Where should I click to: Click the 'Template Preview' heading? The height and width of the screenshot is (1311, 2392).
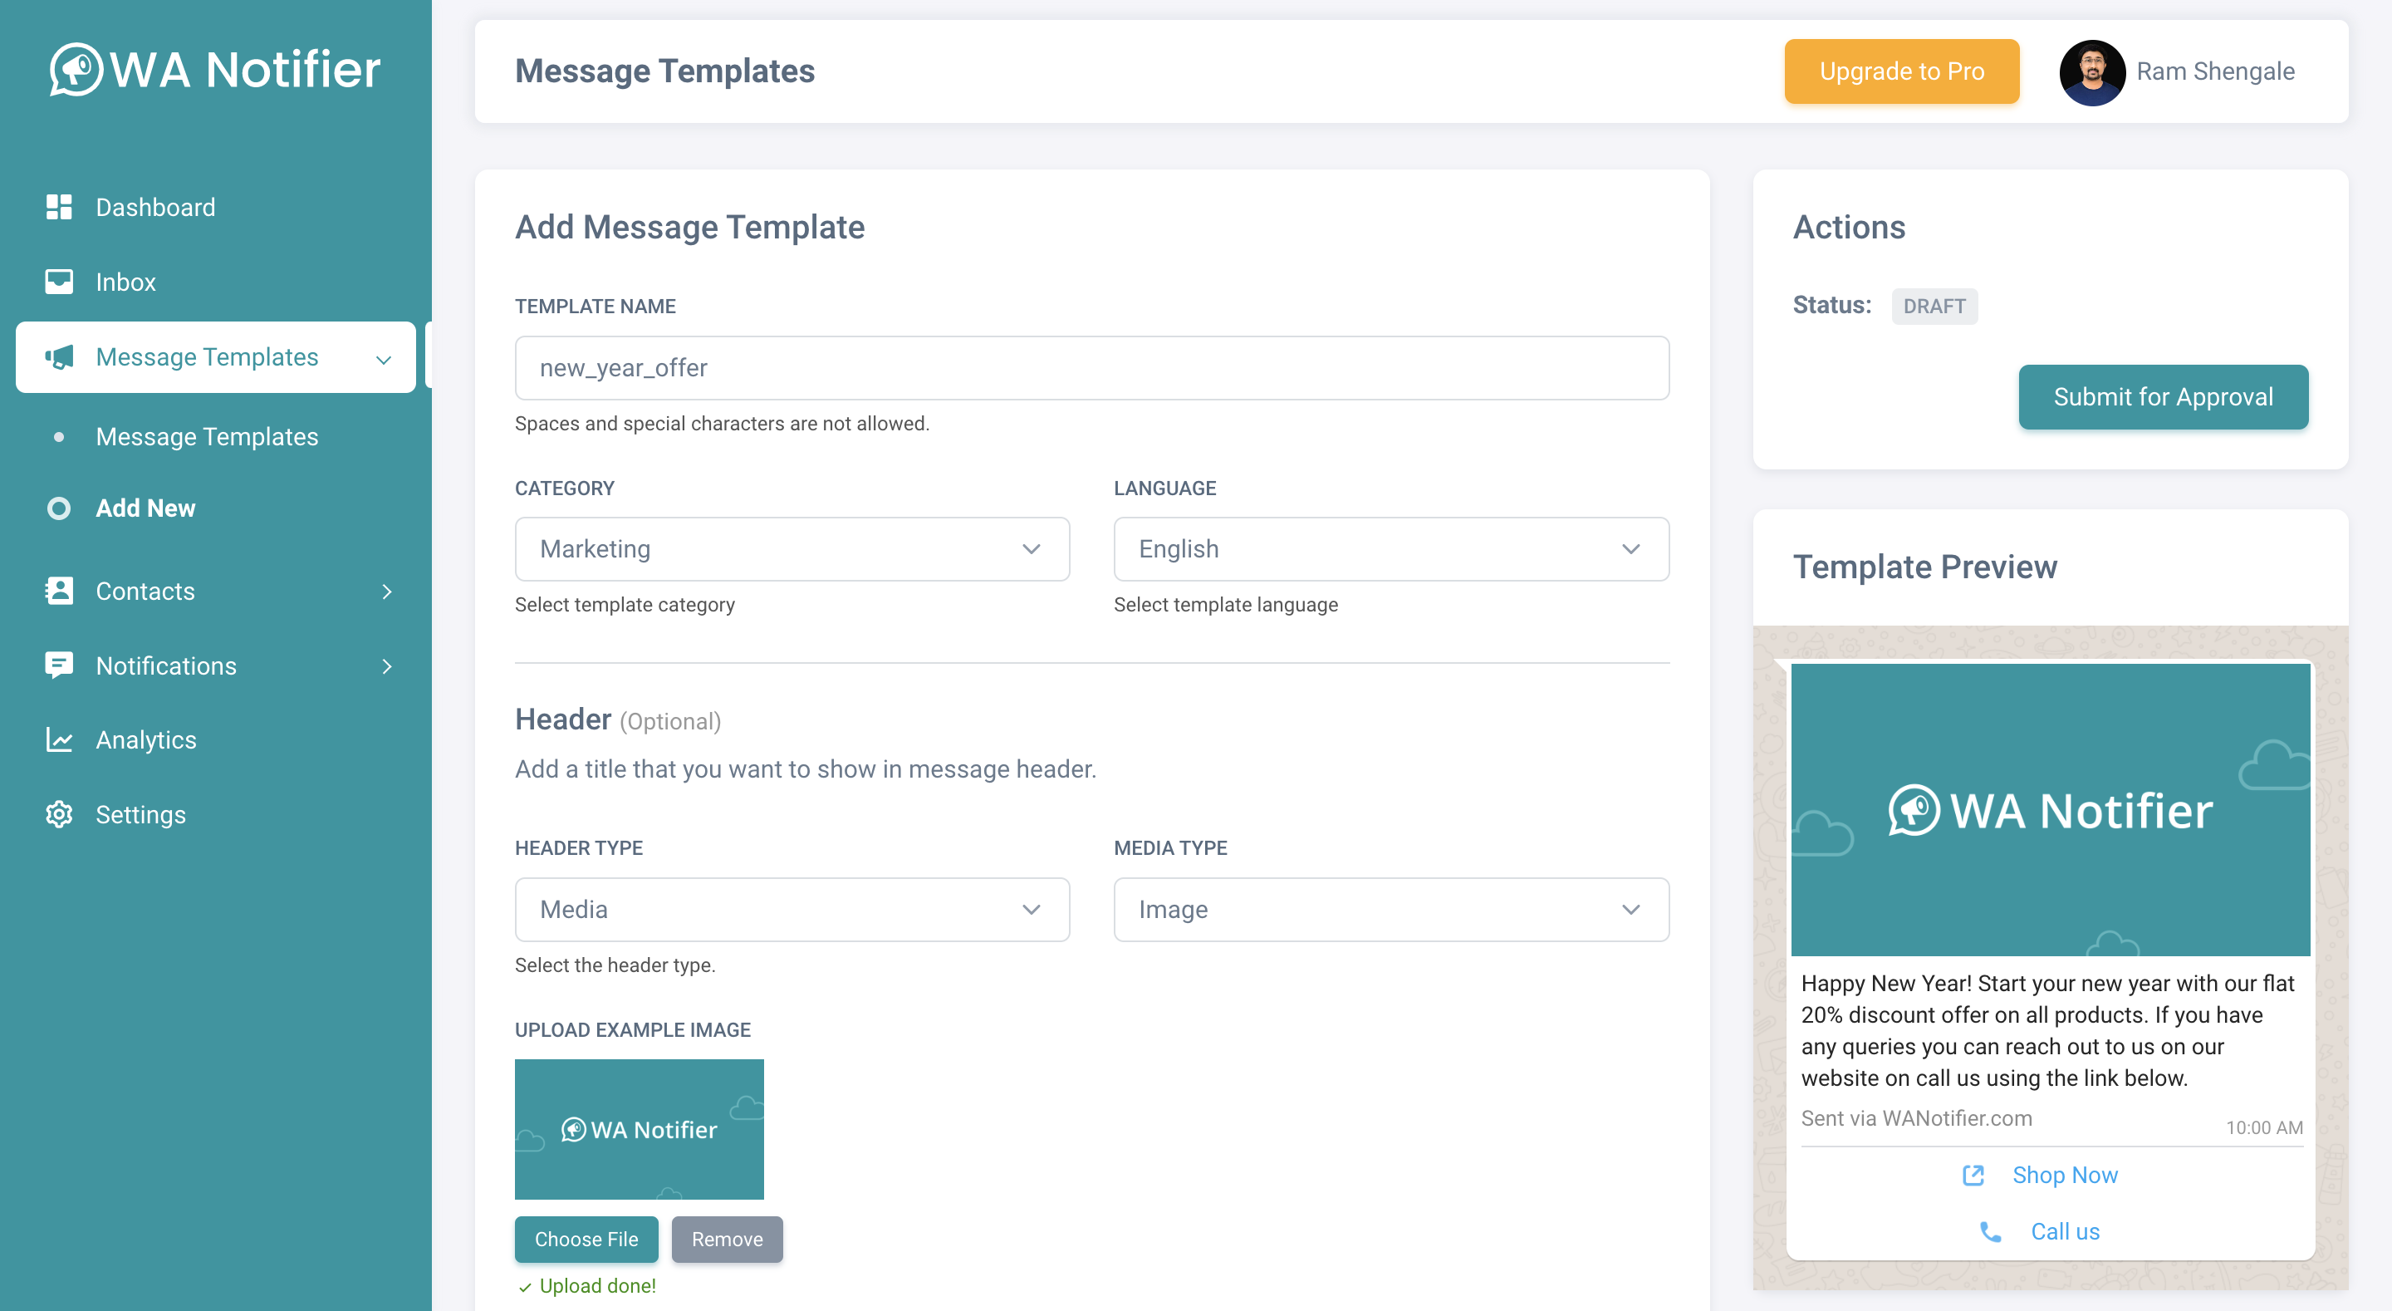point(1924,567)
